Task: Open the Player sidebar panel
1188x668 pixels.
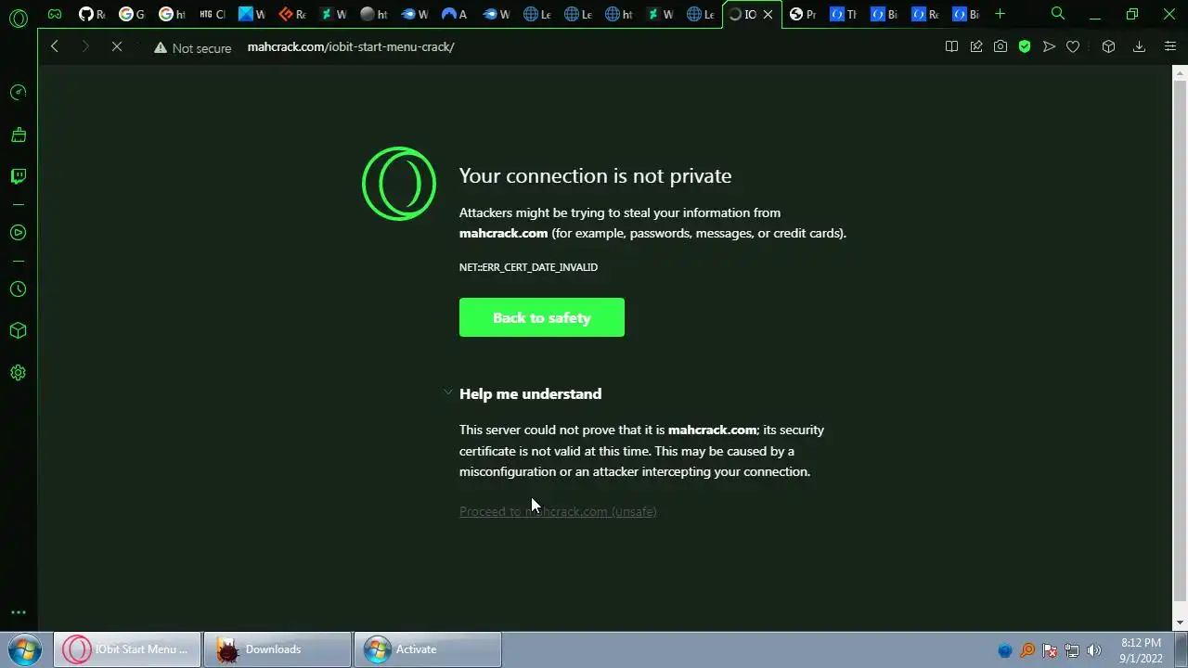Action: 18,233
